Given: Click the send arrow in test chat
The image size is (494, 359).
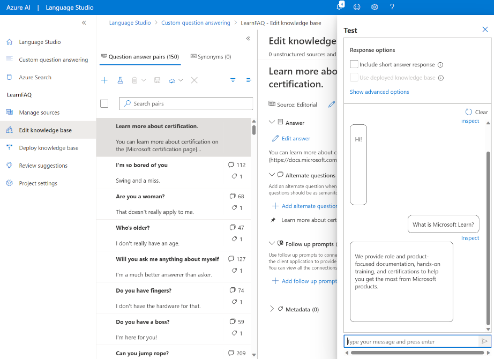Looking at the screenshot, I should 484,341.
